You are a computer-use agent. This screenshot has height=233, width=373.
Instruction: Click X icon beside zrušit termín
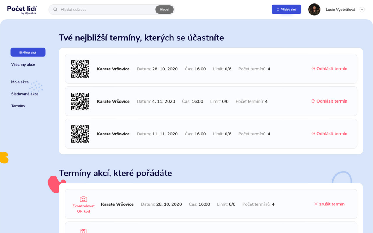pyautogui.click(x=316, y=204)
